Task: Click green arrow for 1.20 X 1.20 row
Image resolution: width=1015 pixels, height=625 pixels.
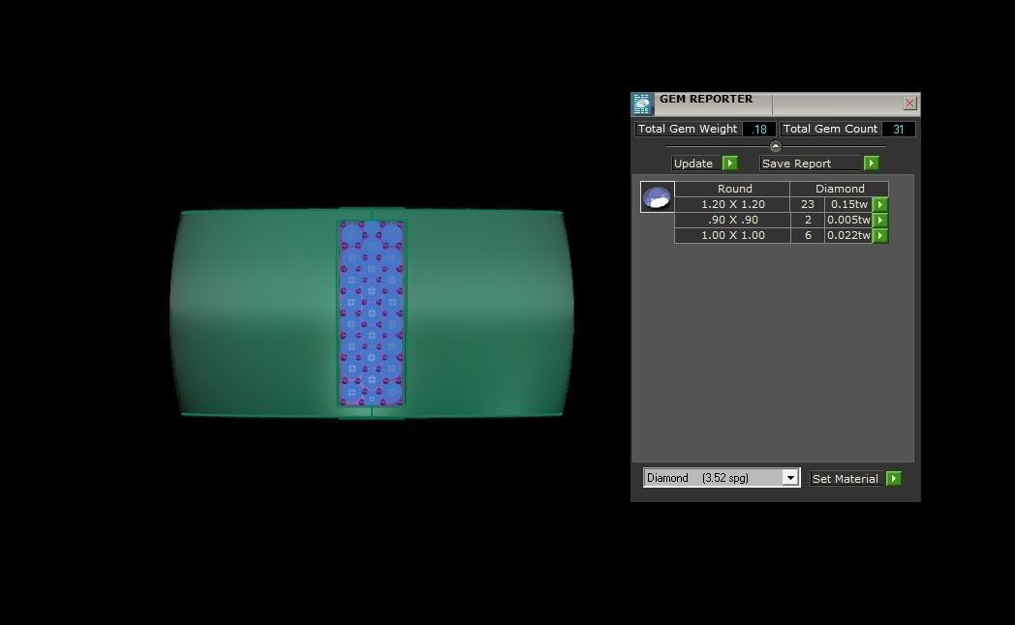Action: click(880, 204)
